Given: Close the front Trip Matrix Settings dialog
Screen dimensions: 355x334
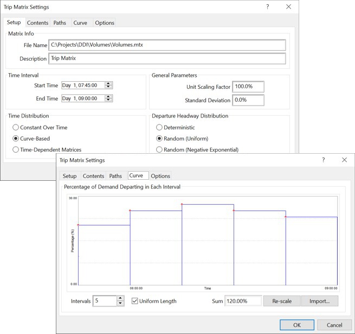Looking at the screenshot, I should click(x=344, y=160).
